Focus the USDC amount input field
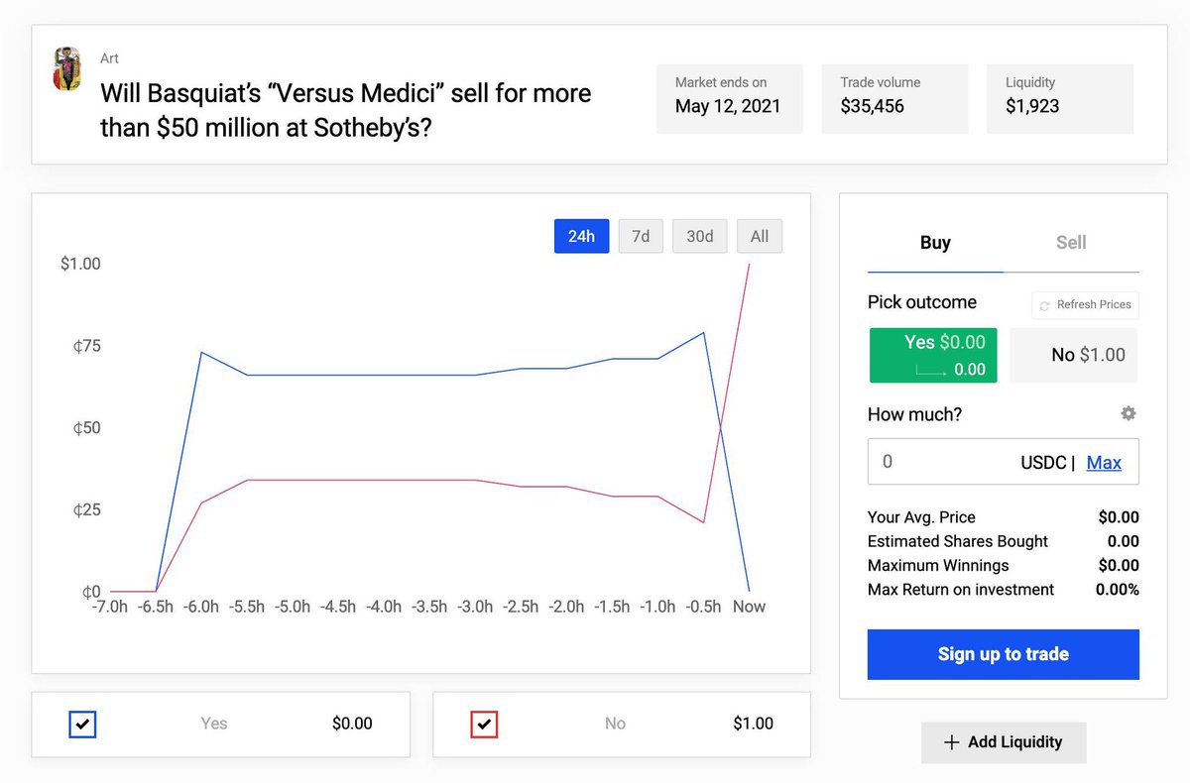Image resolution: width=1190 pixels, height=783 pixels. coord(1004,462)
